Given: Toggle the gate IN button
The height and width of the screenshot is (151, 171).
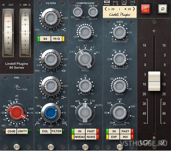Looking at the screenshot, I should click(x=114, y=131).
